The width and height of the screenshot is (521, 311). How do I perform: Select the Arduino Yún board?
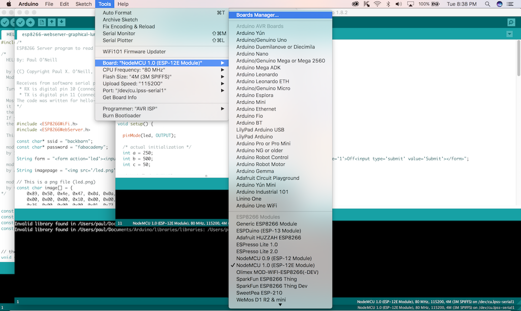[280, 33]
